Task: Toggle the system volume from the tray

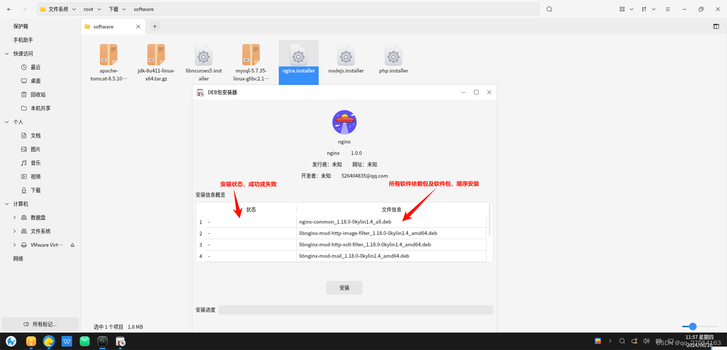Action: [646, 341]
